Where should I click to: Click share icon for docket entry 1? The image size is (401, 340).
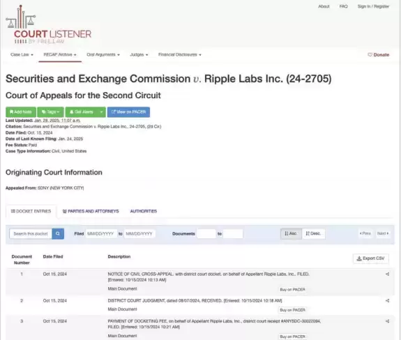(x=388, y=274)
